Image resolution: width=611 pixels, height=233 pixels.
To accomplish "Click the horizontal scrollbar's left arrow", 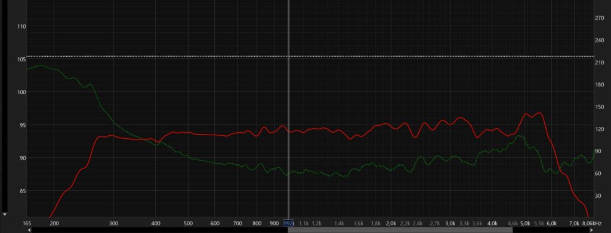I will coord(29,230).
